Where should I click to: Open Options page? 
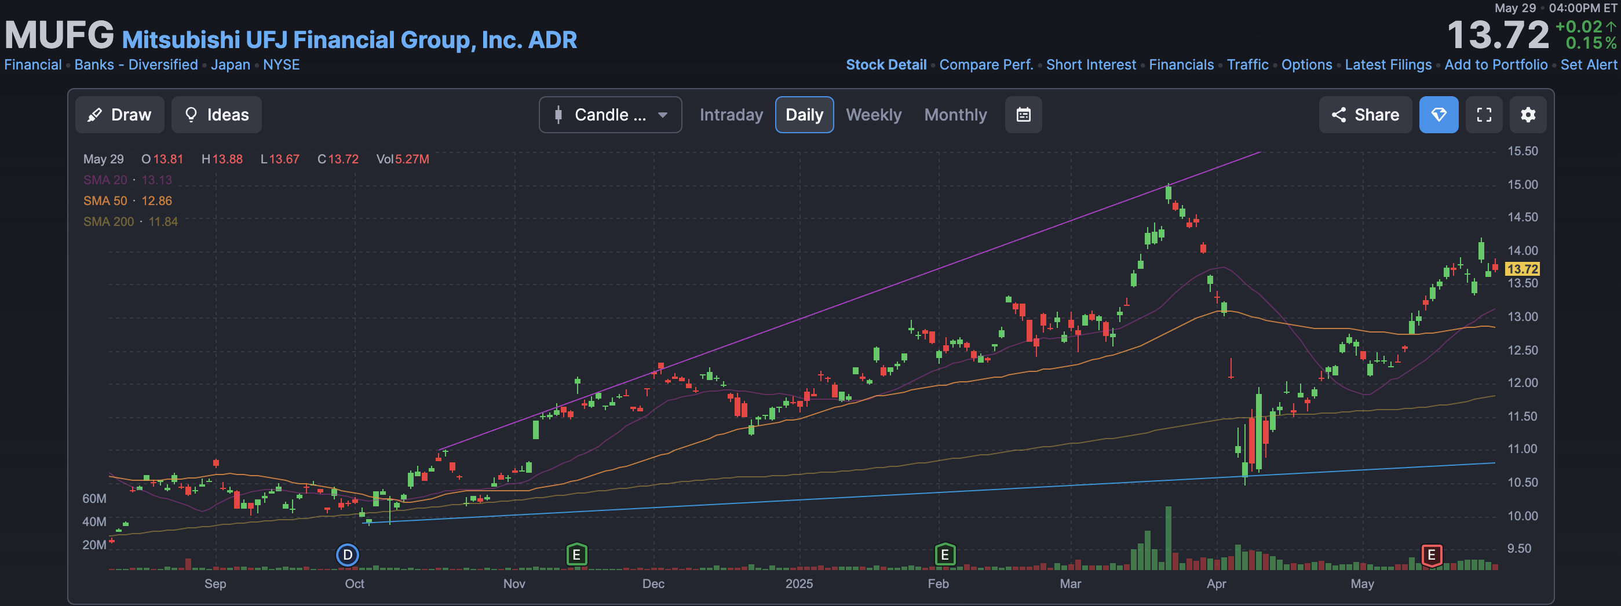[x=1306, y=65]
